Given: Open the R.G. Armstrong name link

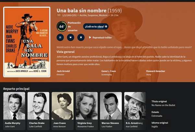Looking at the screenshot, I should coord(134,123).
